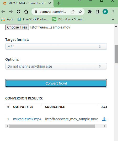Open Apps shortcut in bookmarks bar
Viewport: 118px width, 141px height.
[7, 19]
